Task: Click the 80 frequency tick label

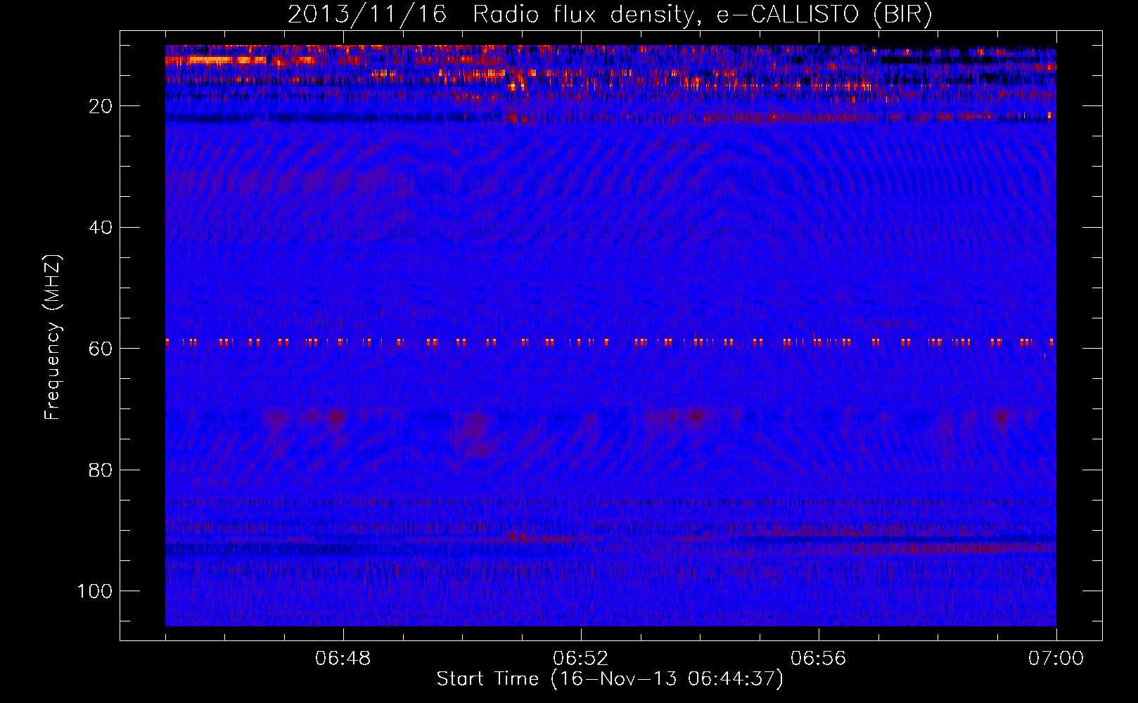Action: click(x=101, y=470)
